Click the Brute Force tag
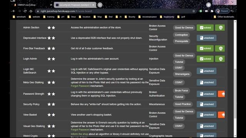This screenshot has height=138, width=246. pyautogui.click(x=181, y=90)
